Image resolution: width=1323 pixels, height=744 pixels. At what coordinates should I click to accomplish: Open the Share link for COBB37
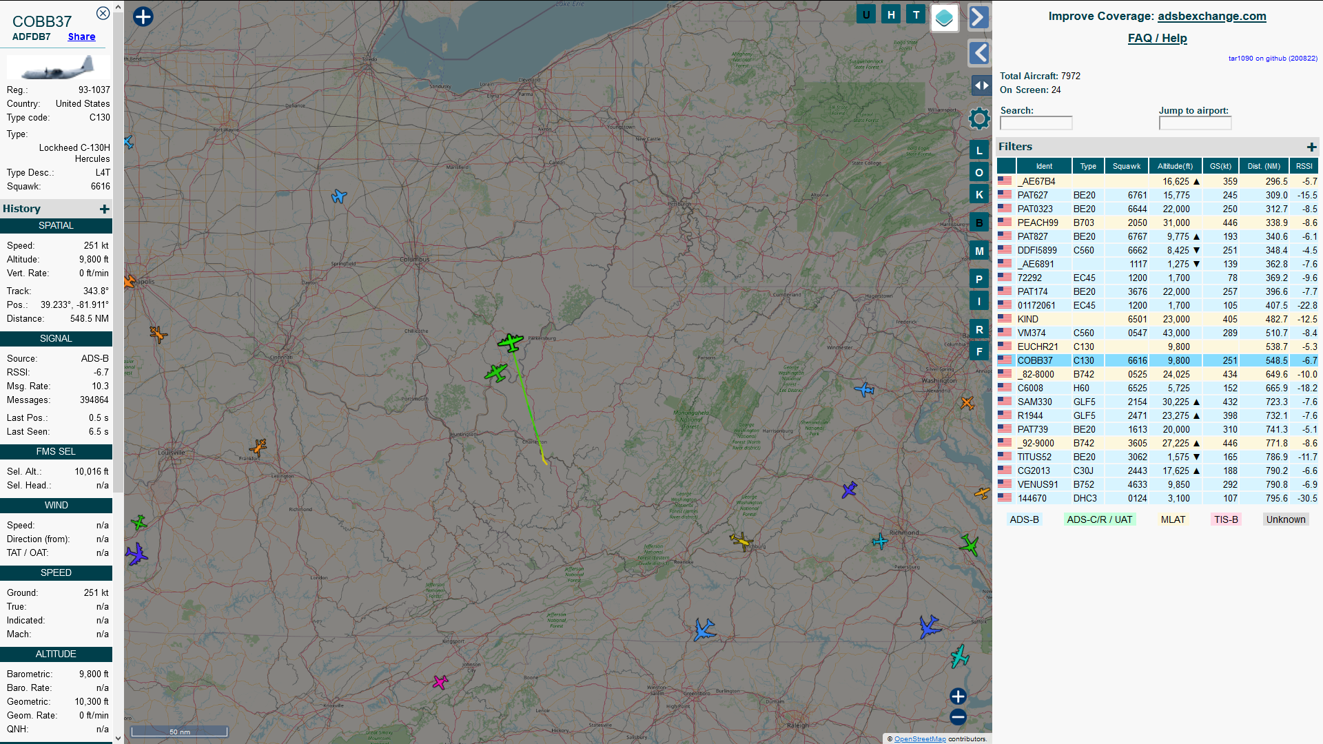pos(81,37)
